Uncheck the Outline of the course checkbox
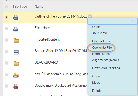The width and height of the screenshot is (138, 96). pyautogui.click(x=7, y=17)
